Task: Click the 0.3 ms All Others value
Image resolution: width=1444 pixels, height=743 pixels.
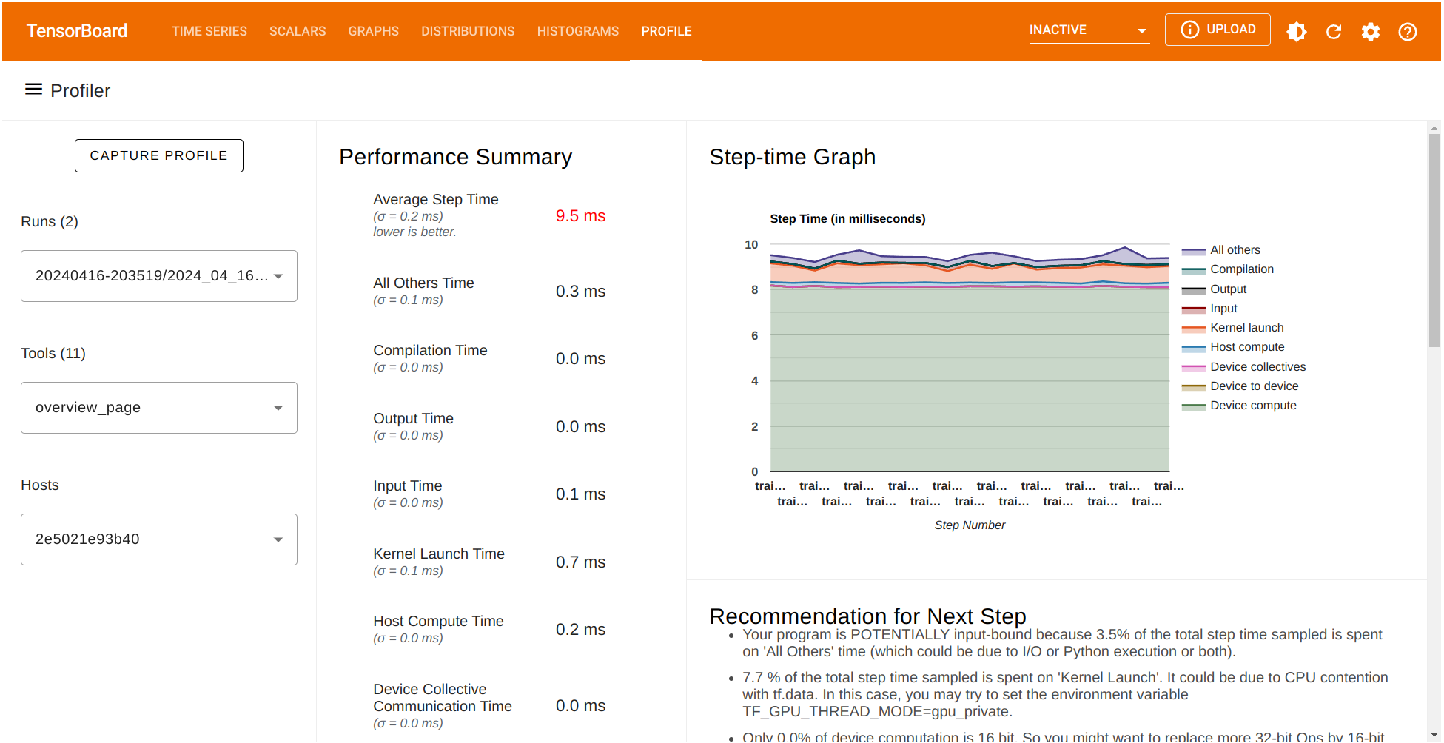Action: point(580,292)
